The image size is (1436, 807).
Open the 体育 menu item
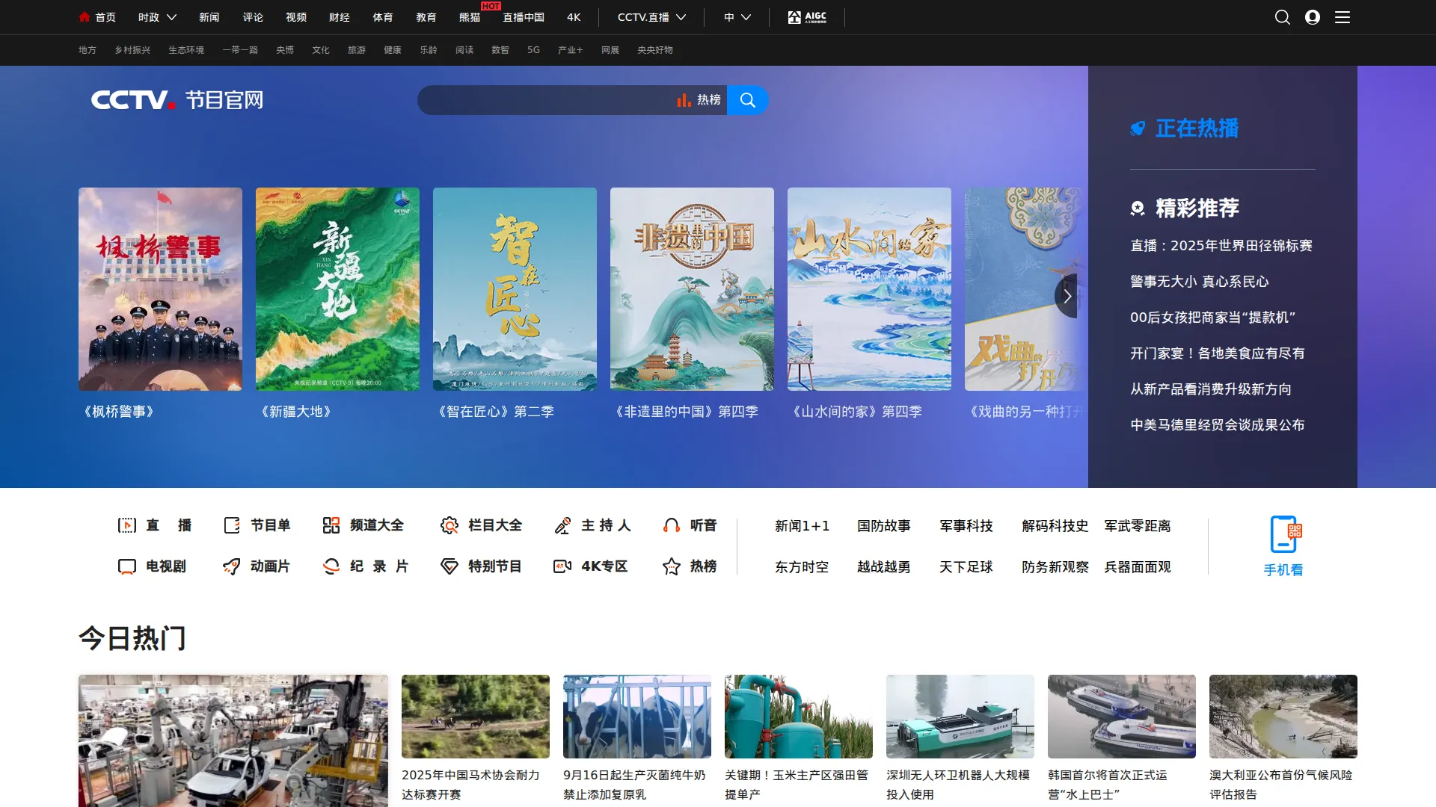pyautogui.click(x=383, y=17)
